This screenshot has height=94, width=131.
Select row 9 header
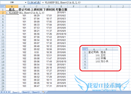click(x=3, y=34)
